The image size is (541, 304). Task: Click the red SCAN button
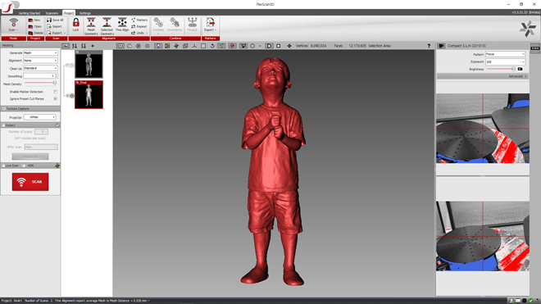30,182
